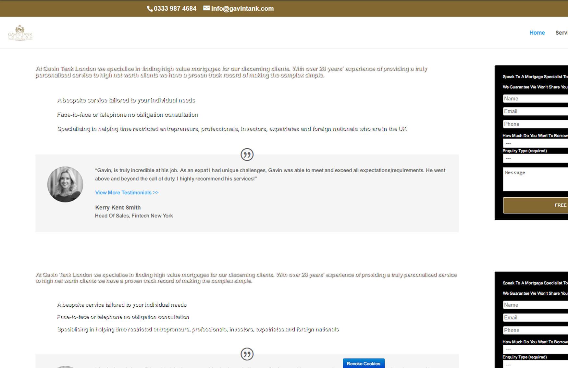Click the lower "Face-to-face or telephone" line

[123, 317]
